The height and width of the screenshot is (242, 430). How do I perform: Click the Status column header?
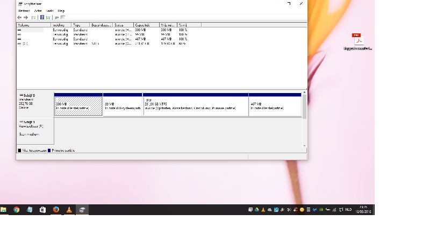pyautogui.click(x=123, y=25)
